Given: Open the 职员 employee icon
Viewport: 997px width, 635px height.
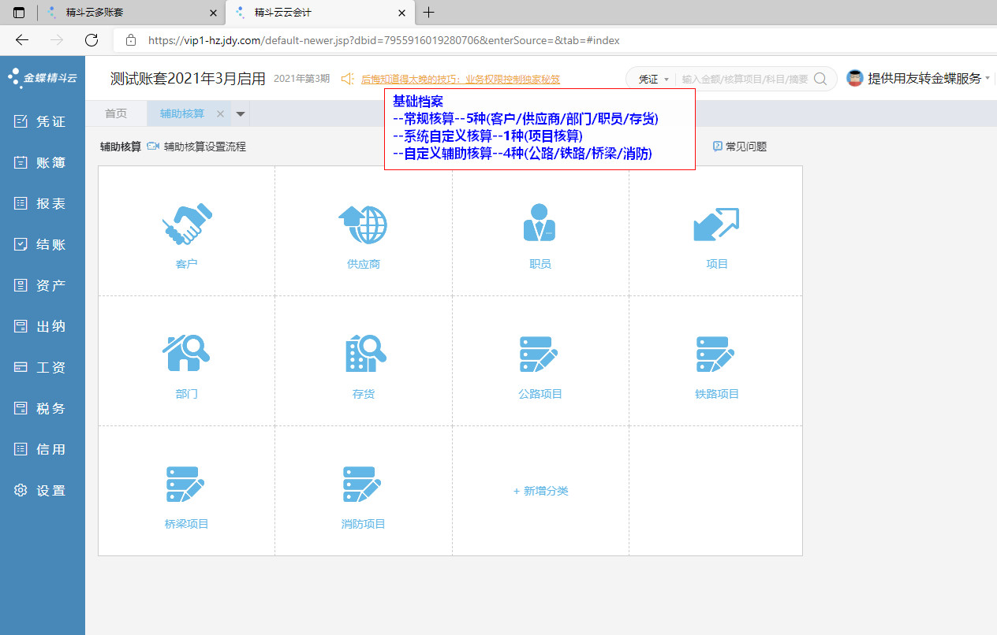Looking at the screenshot, I should 540,224.
